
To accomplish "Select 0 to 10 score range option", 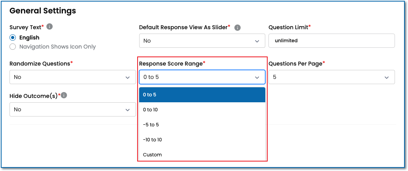I will pyautogui.click(x=202, y=110).
